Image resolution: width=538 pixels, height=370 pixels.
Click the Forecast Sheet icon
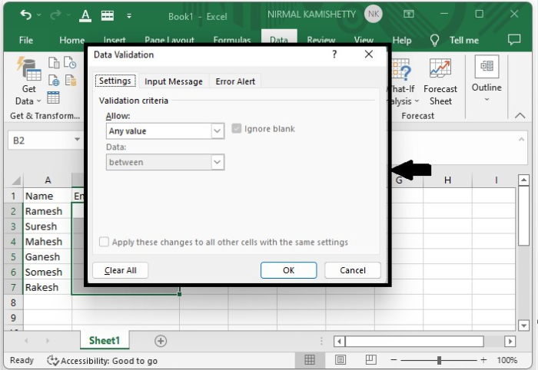pyautogui.click(x=440, y=68)
